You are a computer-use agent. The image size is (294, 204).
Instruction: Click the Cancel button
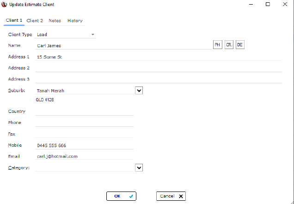[x=171, y=196]
